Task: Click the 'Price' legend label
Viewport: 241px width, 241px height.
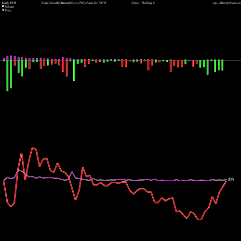Action: click(8, 11)
